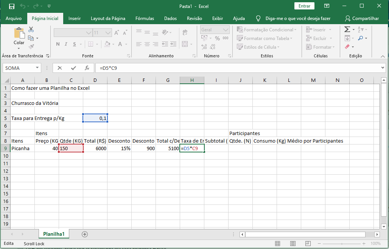Expand the number format Geral dropdown
Screen dimensions: 389x249
(x=226, y=30)
